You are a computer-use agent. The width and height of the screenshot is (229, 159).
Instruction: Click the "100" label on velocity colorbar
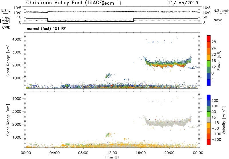pos(215,106)
